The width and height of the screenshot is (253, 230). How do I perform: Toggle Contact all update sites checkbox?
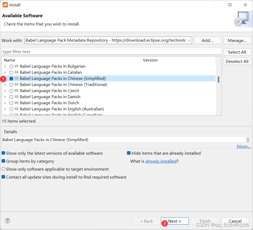pos(3,177)
